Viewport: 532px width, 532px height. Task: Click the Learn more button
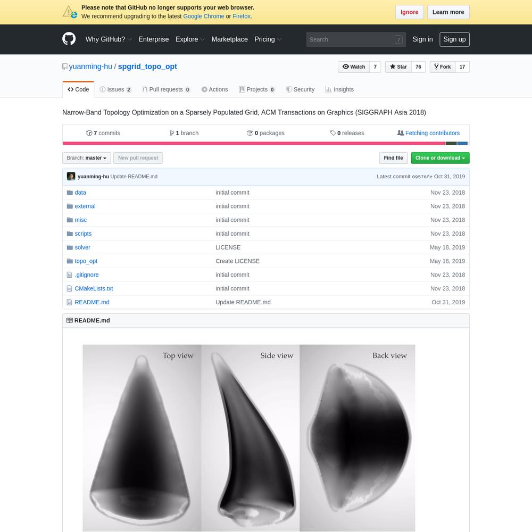(x=448, y=12)
